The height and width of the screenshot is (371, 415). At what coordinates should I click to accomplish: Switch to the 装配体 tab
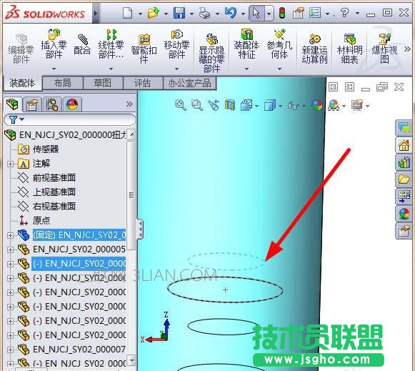[x=22, y=83]
